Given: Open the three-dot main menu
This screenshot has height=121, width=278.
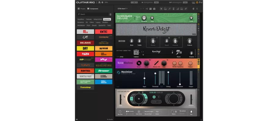Looking at the screenshot, I should coord(97,2).
